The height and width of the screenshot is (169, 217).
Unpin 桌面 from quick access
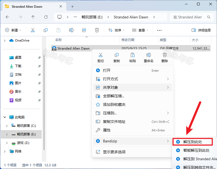click(x=40, y=58)
